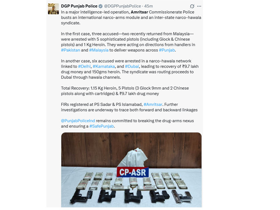Open the 45m timestamp link
This screenshot has height=210, width=280.
pos(148,6)
